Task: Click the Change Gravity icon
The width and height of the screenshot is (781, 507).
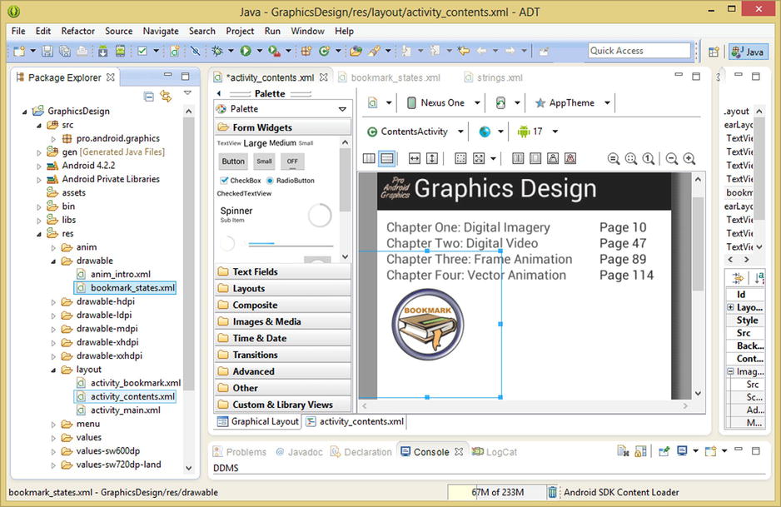Action: point(479,158)
